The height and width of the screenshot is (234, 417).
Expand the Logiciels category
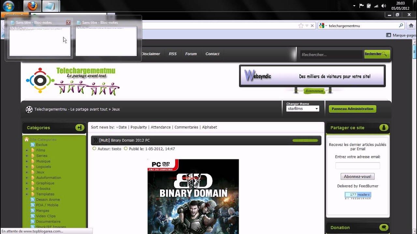(x=27, y=167)
